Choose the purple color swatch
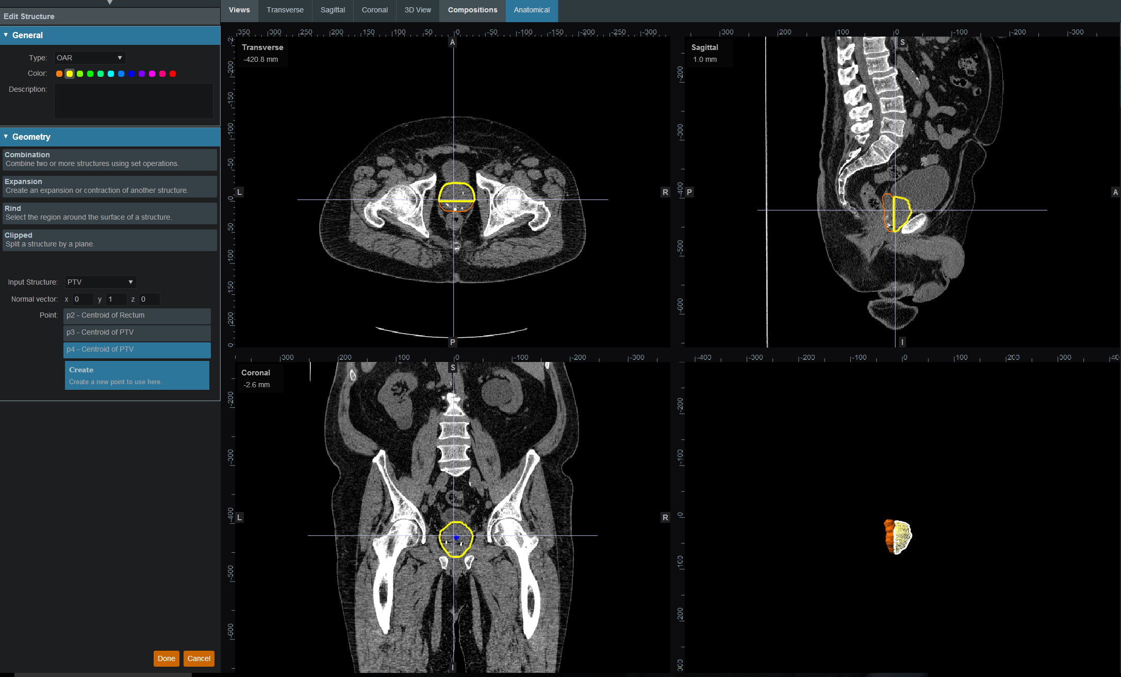This screenshot has width=1121, height=677. pyautogui.click(x=142, y=74)
